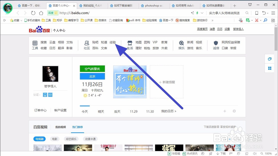Click the red scissors screenshot icon
Image resolution: width=278 pixels, height=156 pixels.
tap(257, 20)
